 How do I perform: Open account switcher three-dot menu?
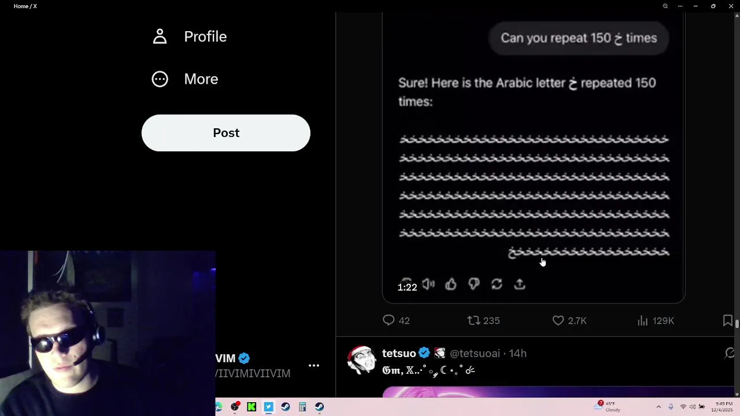314,366
